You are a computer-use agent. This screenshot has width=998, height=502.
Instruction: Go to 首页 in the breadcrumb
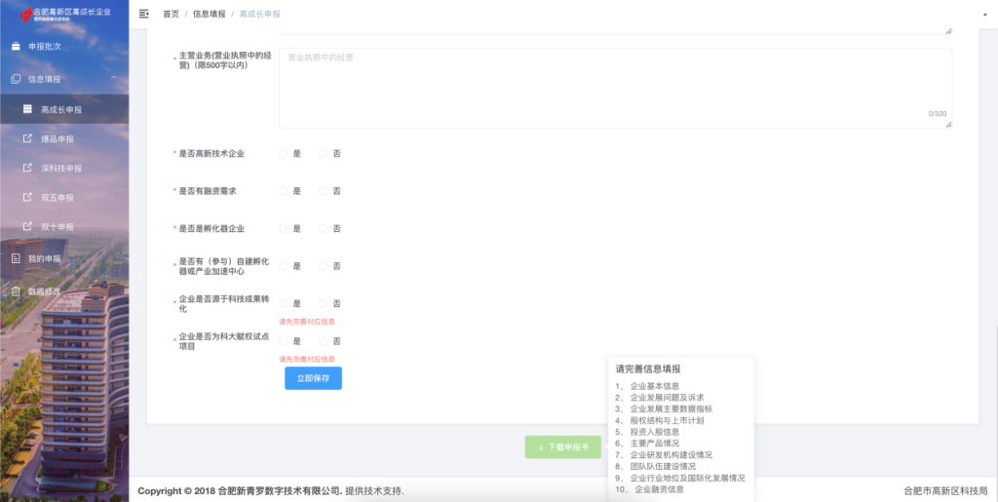click(x=171, y=15)
